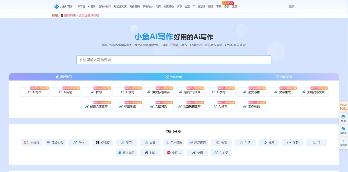Open the 客服 customer service icon

pyautogui.click(x=343, y=117)
